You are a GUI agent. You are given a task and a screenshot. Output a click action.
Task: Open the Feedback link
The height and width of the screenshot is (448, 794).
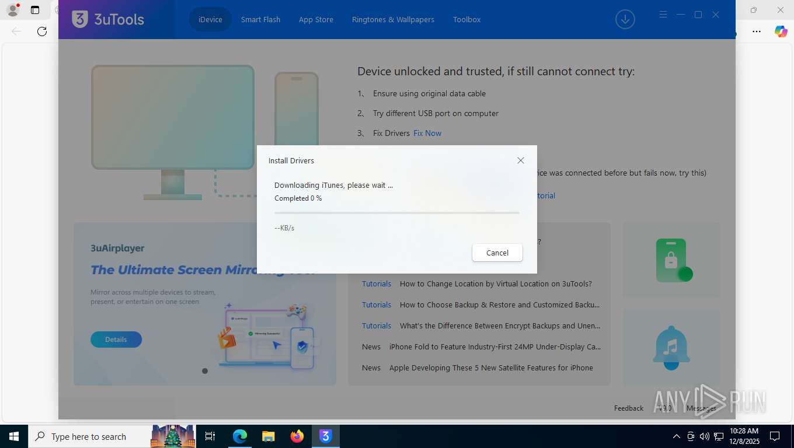pyautogui.click(x=628, y=408)
